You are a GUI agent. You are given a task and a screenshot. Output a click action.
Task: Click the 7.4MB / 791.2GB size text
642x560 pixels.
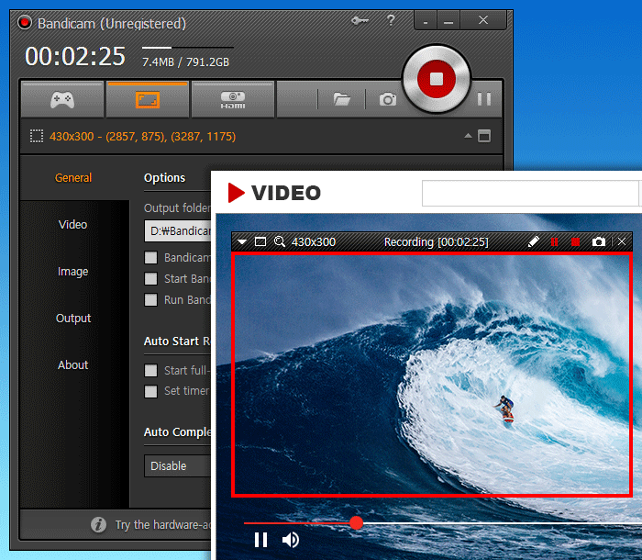pos(185,62)
